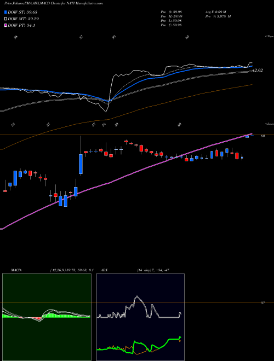The image size is (274, 361).
Task: Click the 'ADX' panel heading
Action: pyautogui.click(x=104, y=270)
